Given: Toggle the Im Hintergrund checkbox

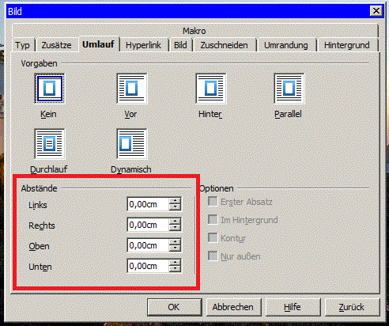Looking at the screenshot, I should click(213, 219).
